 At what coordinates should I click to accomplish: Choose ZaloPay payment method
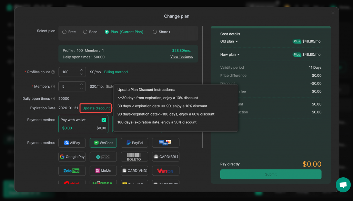point(72,171)
